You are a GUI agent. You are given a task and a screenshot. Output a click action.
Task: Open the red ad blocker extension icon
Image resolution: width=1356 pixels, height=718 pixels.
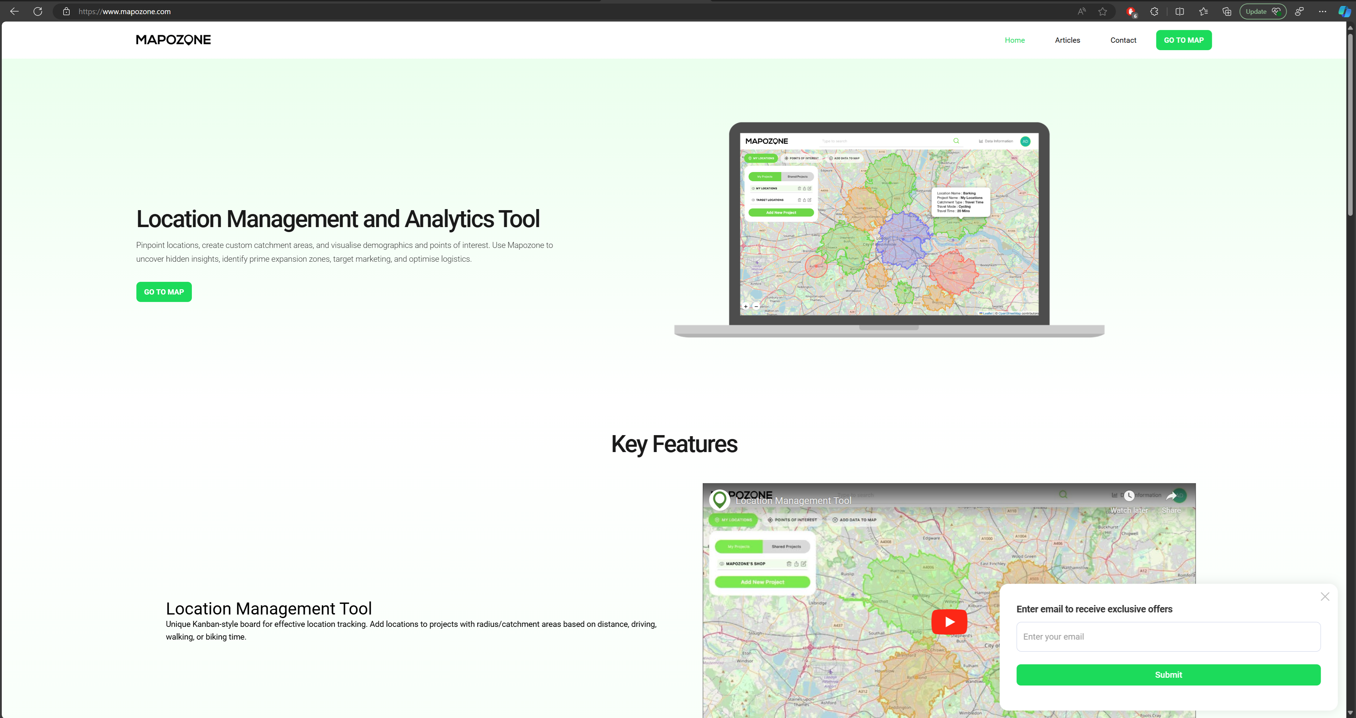[1131, 12]
